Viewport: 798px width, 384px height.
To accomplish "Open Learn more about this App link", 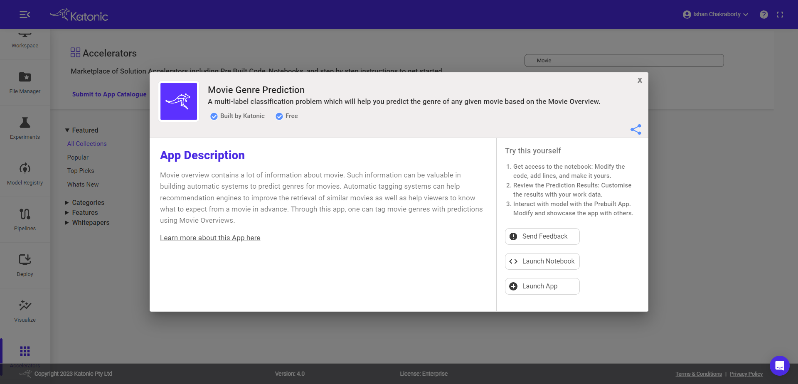I will [210, 238].
